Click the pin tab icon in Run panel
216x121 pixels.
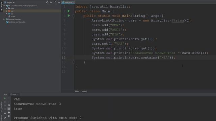(x=5, y=118)
